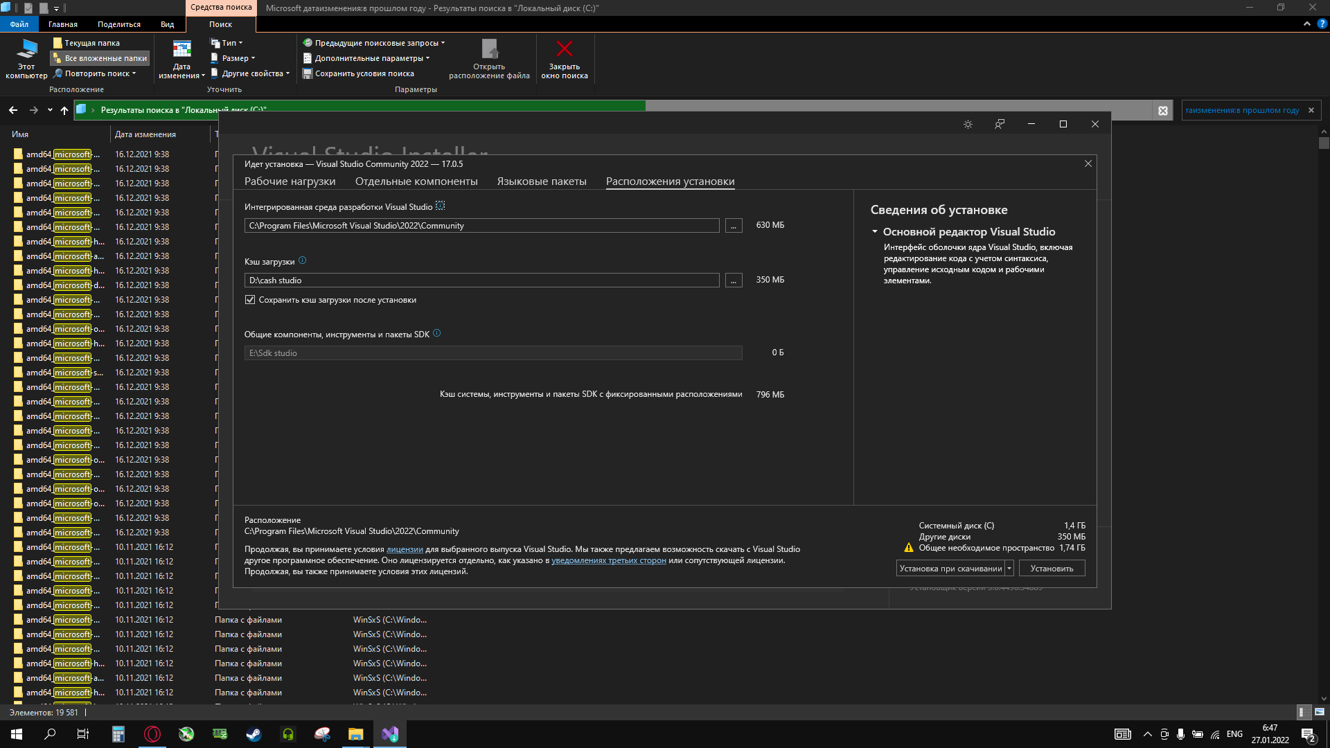
Task: Toggle All subfolders search option
Action: coord(100,58)
